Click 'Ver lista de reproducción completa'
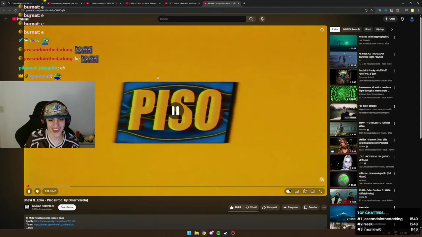The image size is (422, 237). 374,113
